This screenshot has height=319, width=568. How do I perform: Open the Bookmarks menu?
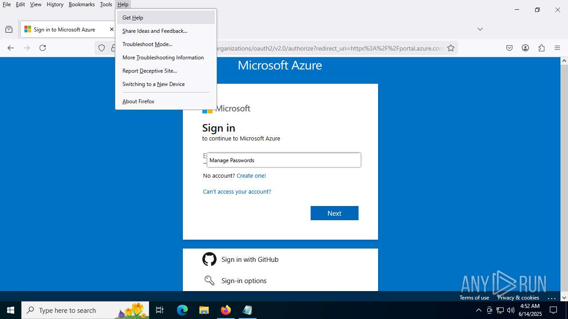[x=82, y=4]
